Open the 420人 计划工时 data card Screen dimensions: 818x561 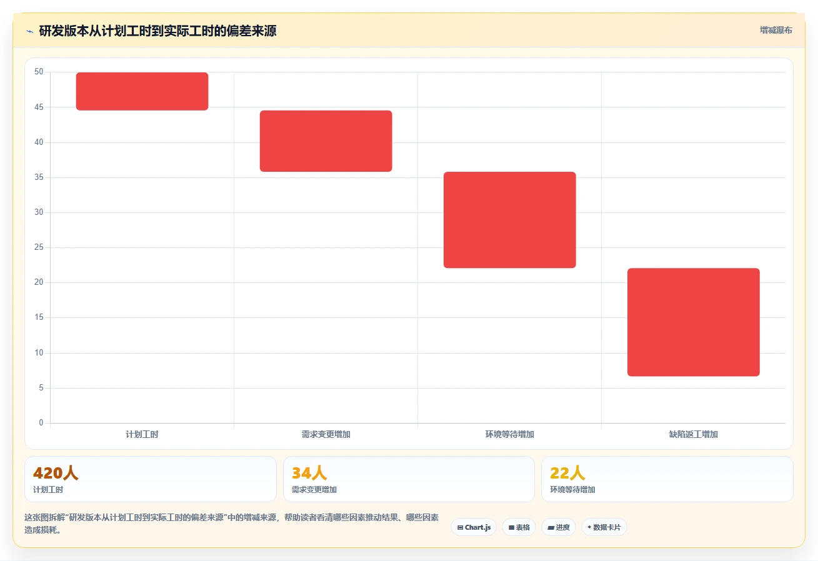coord(151,479)
